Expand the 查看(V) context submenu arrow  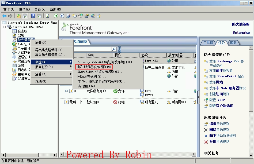coord(71,74)
